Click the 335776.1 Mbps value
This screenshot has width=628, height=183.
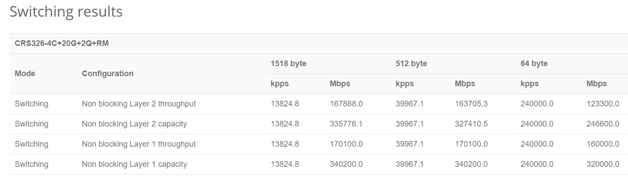pos(346,124)
